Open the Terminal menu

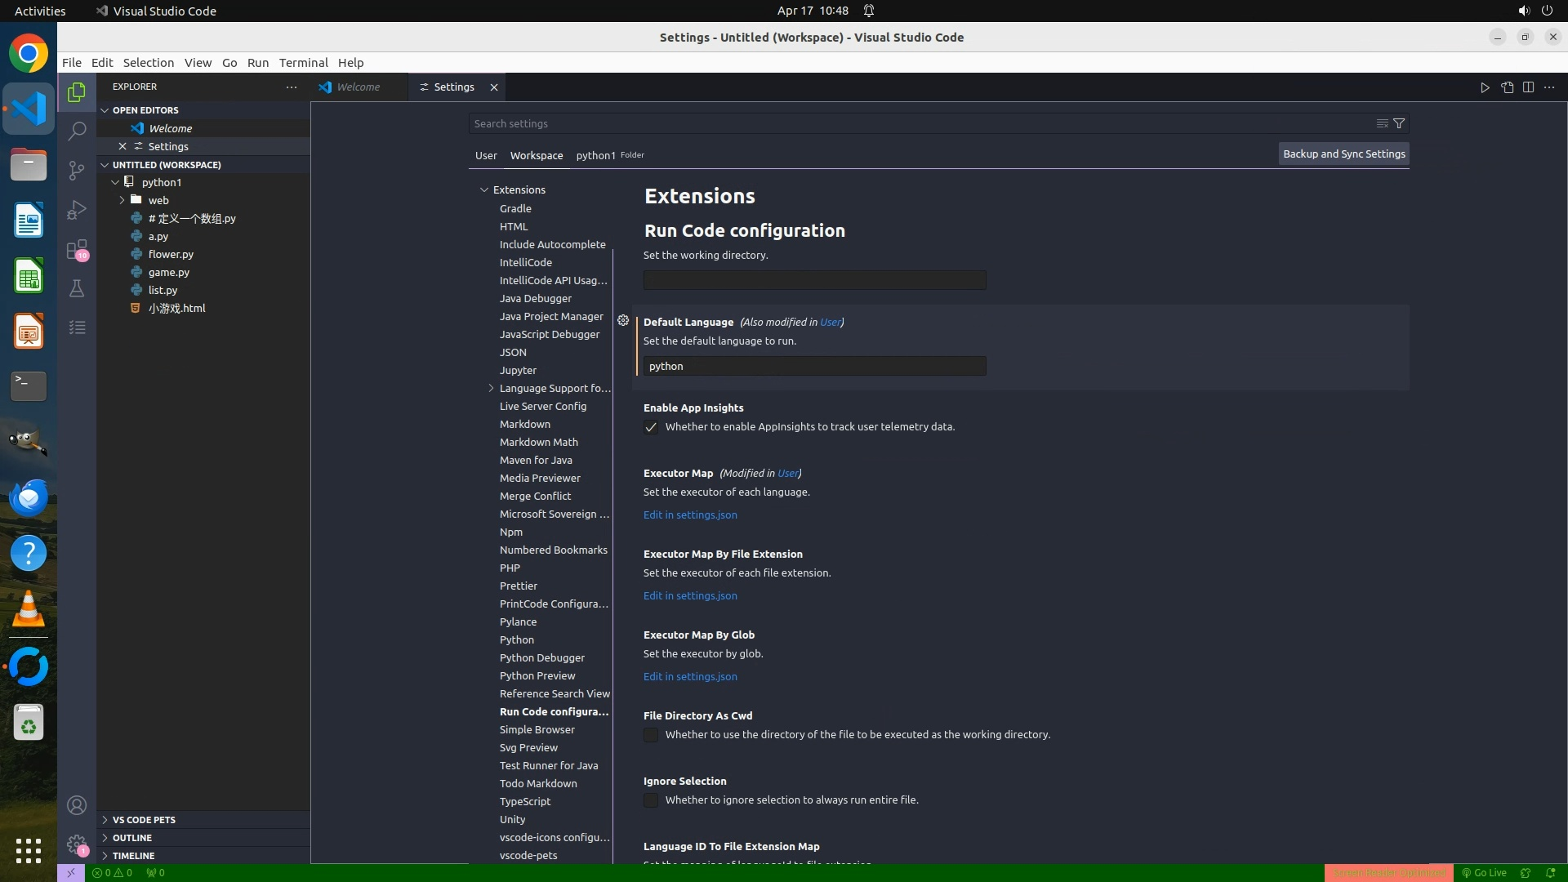click(303, 63)
